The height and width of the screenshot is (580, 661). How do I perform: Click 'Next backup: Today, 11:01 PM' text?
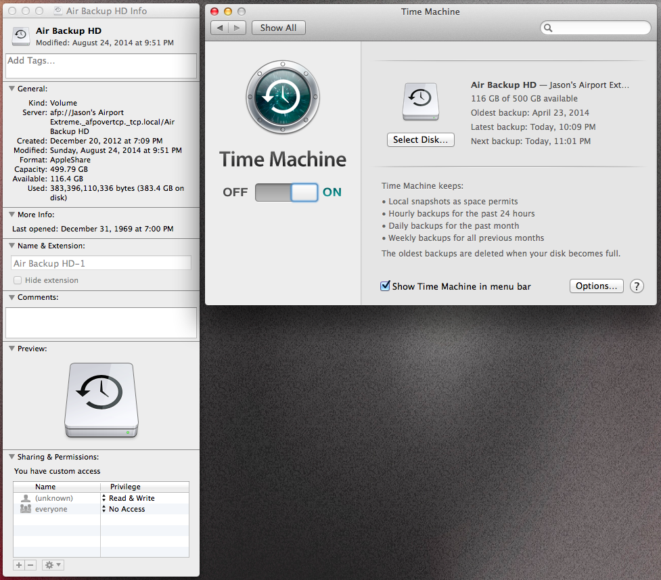pos(530,141)
